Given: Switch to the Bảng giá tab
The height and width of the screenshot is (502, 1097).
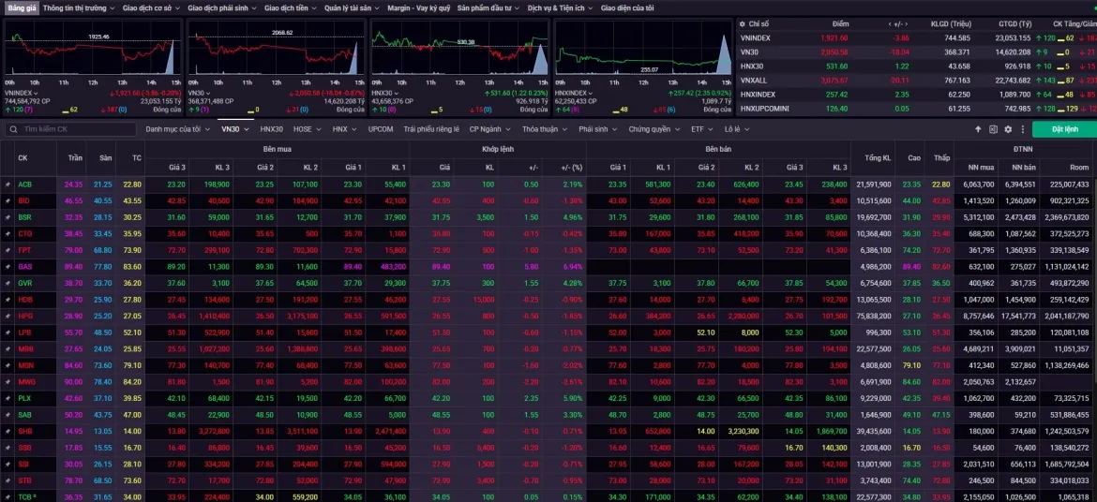Looking at the screenshot, I should 21,8.
